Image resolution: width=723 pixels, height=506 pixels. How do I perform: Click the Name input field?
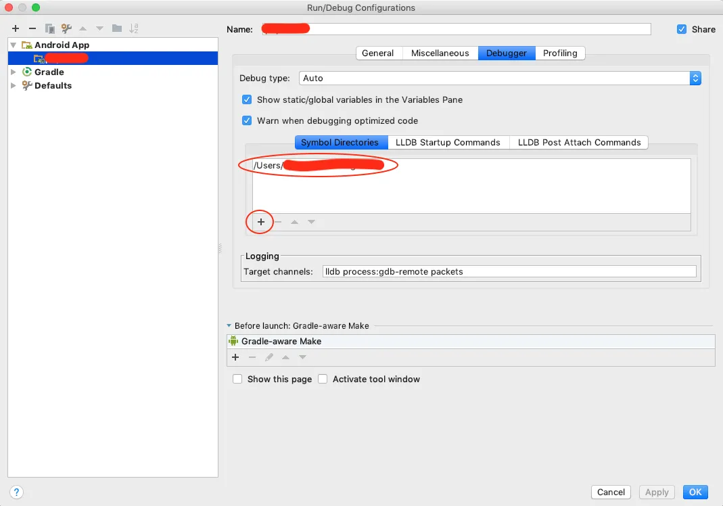pos(456,29)
